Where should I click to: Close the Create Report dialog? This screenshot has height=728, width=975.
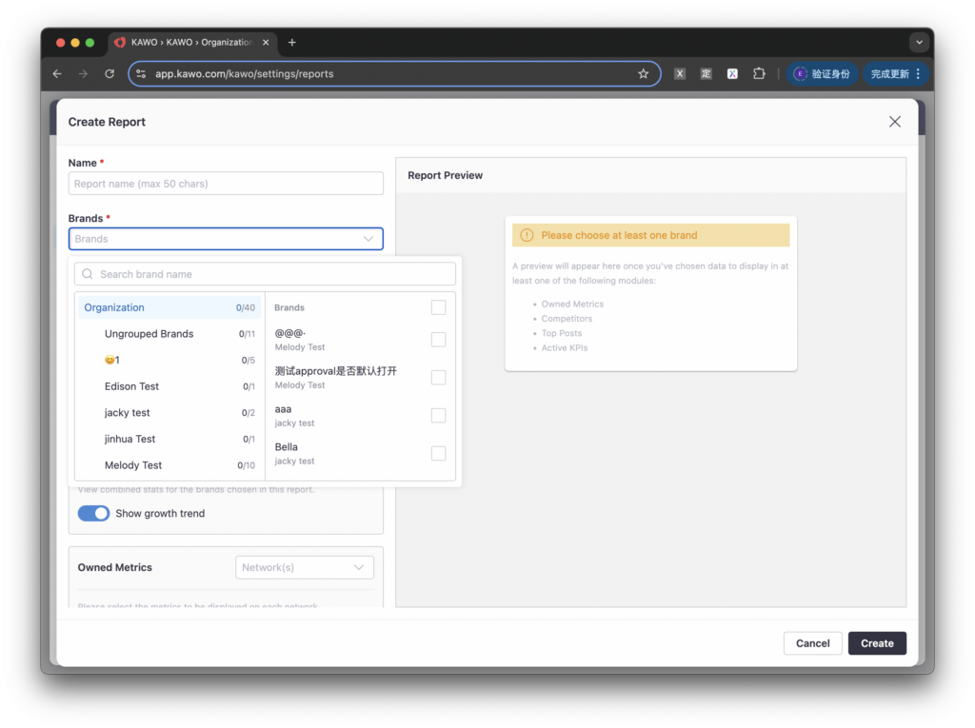tap(894, 122)
